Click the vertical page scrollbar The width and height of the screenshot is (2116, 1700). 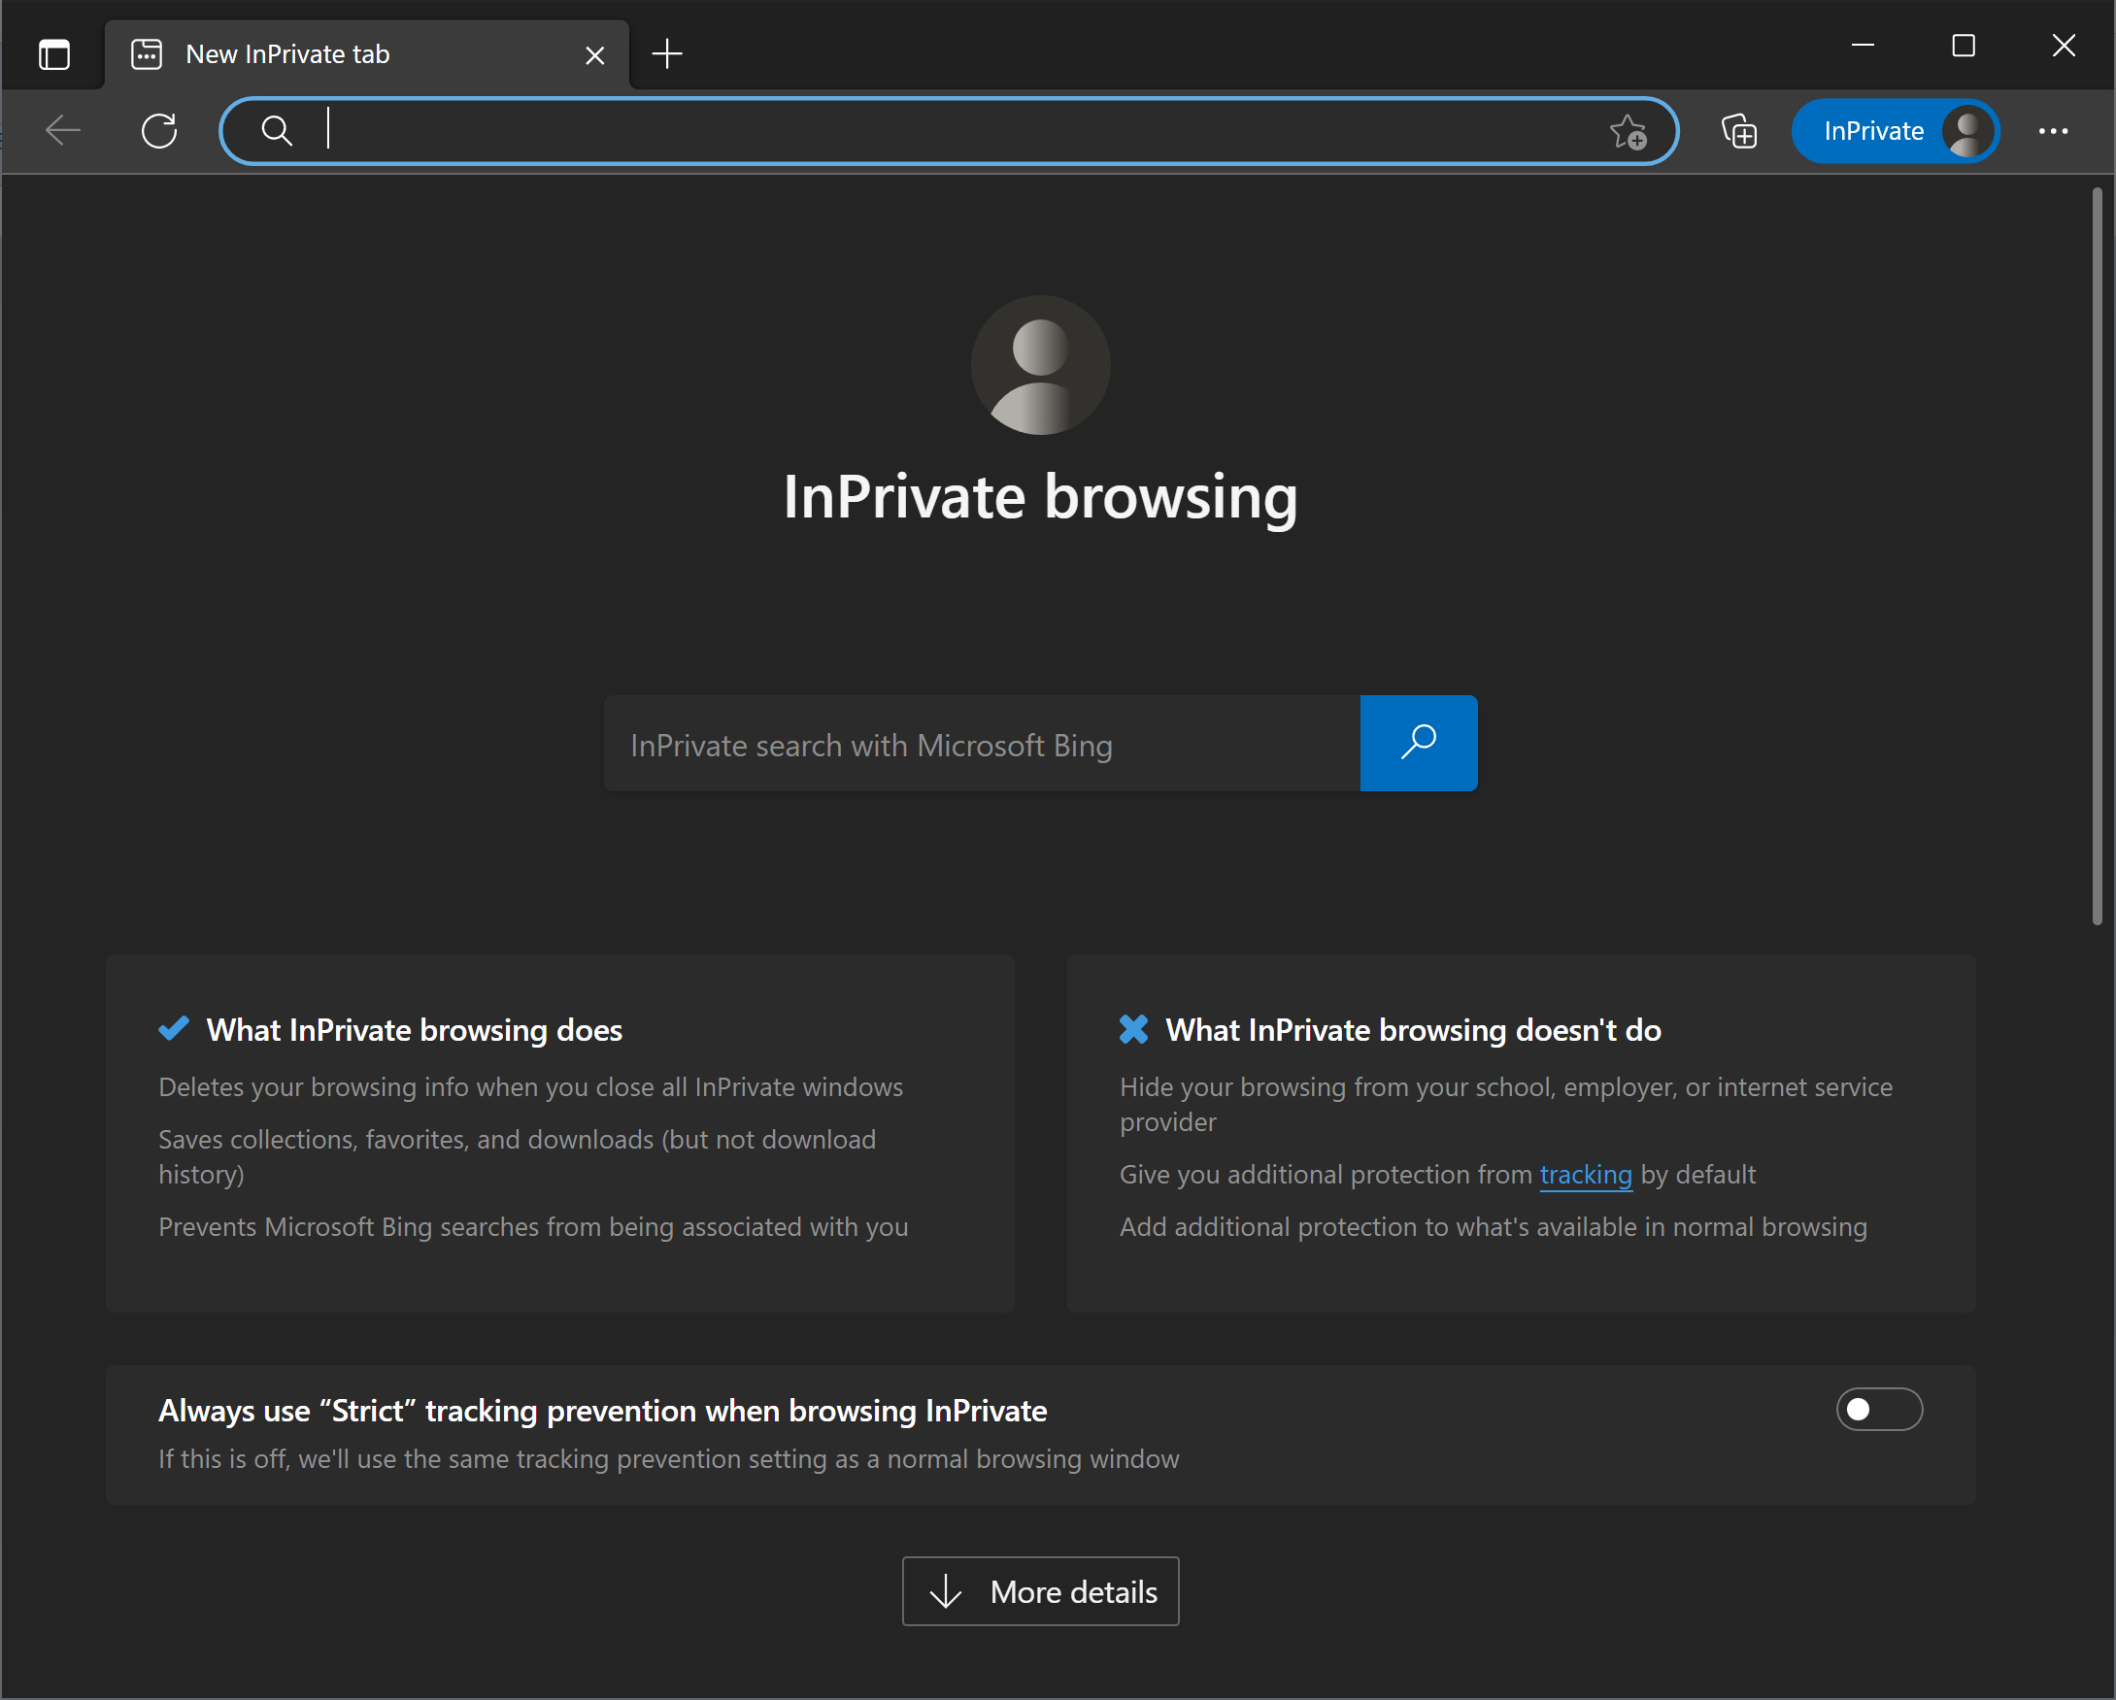point(2097,557)
